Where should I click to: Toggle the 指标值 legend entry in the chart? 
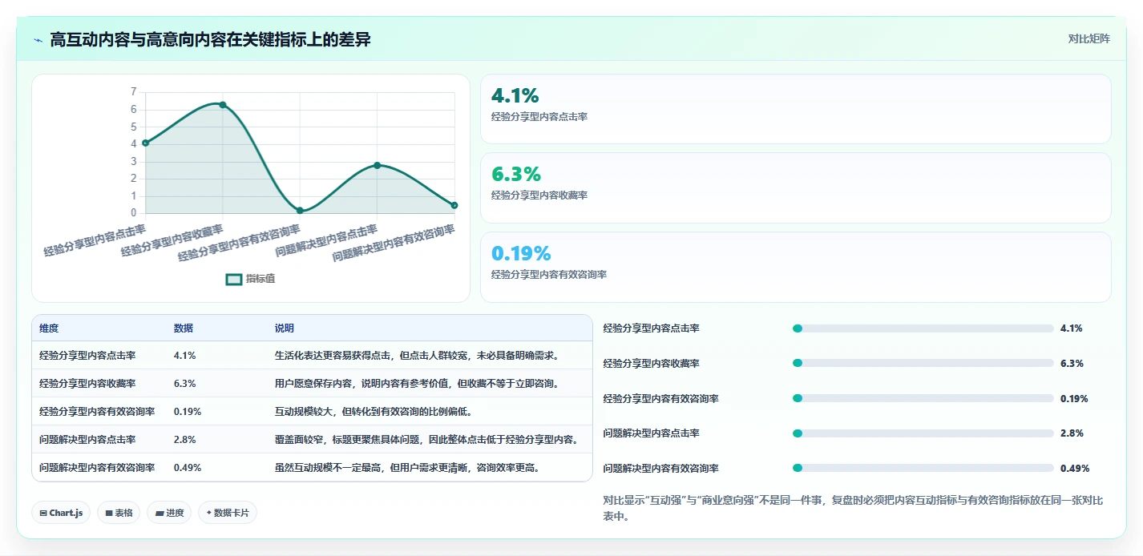[x=251, y=279]
